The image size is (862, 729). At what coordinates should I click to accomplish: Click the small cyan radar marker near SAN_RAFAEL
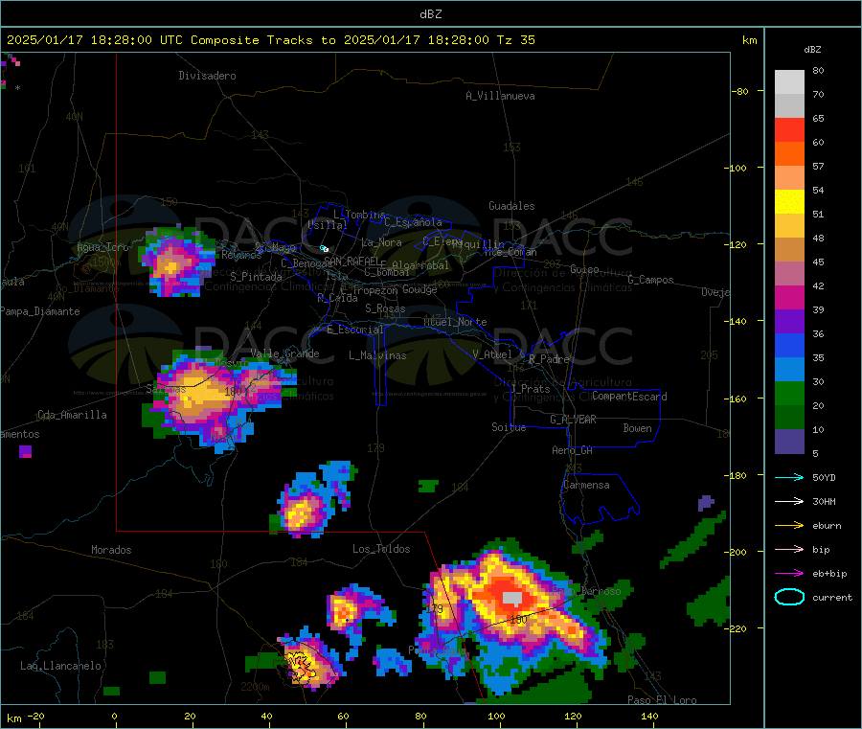(x=325, y=248)
